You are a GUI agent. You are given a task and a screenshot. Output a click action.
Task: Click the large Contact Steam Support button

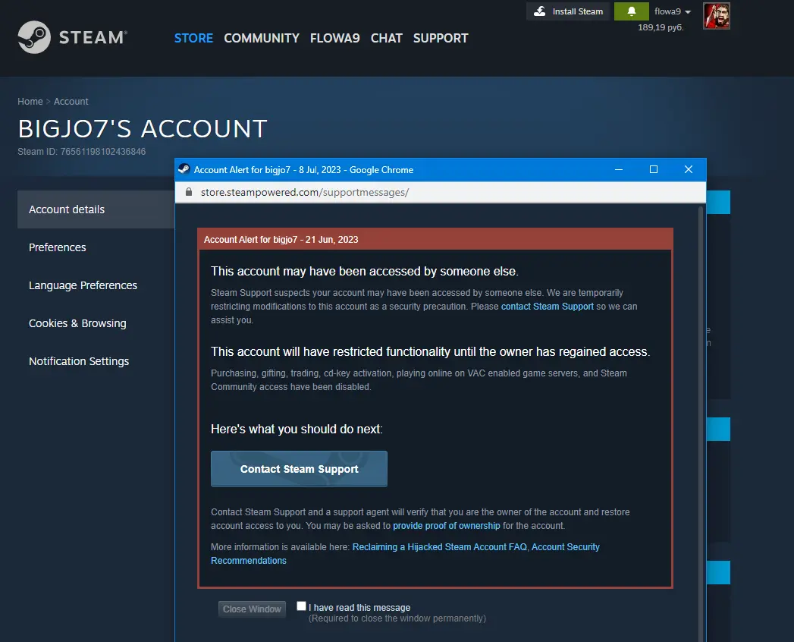pos(299,469)
